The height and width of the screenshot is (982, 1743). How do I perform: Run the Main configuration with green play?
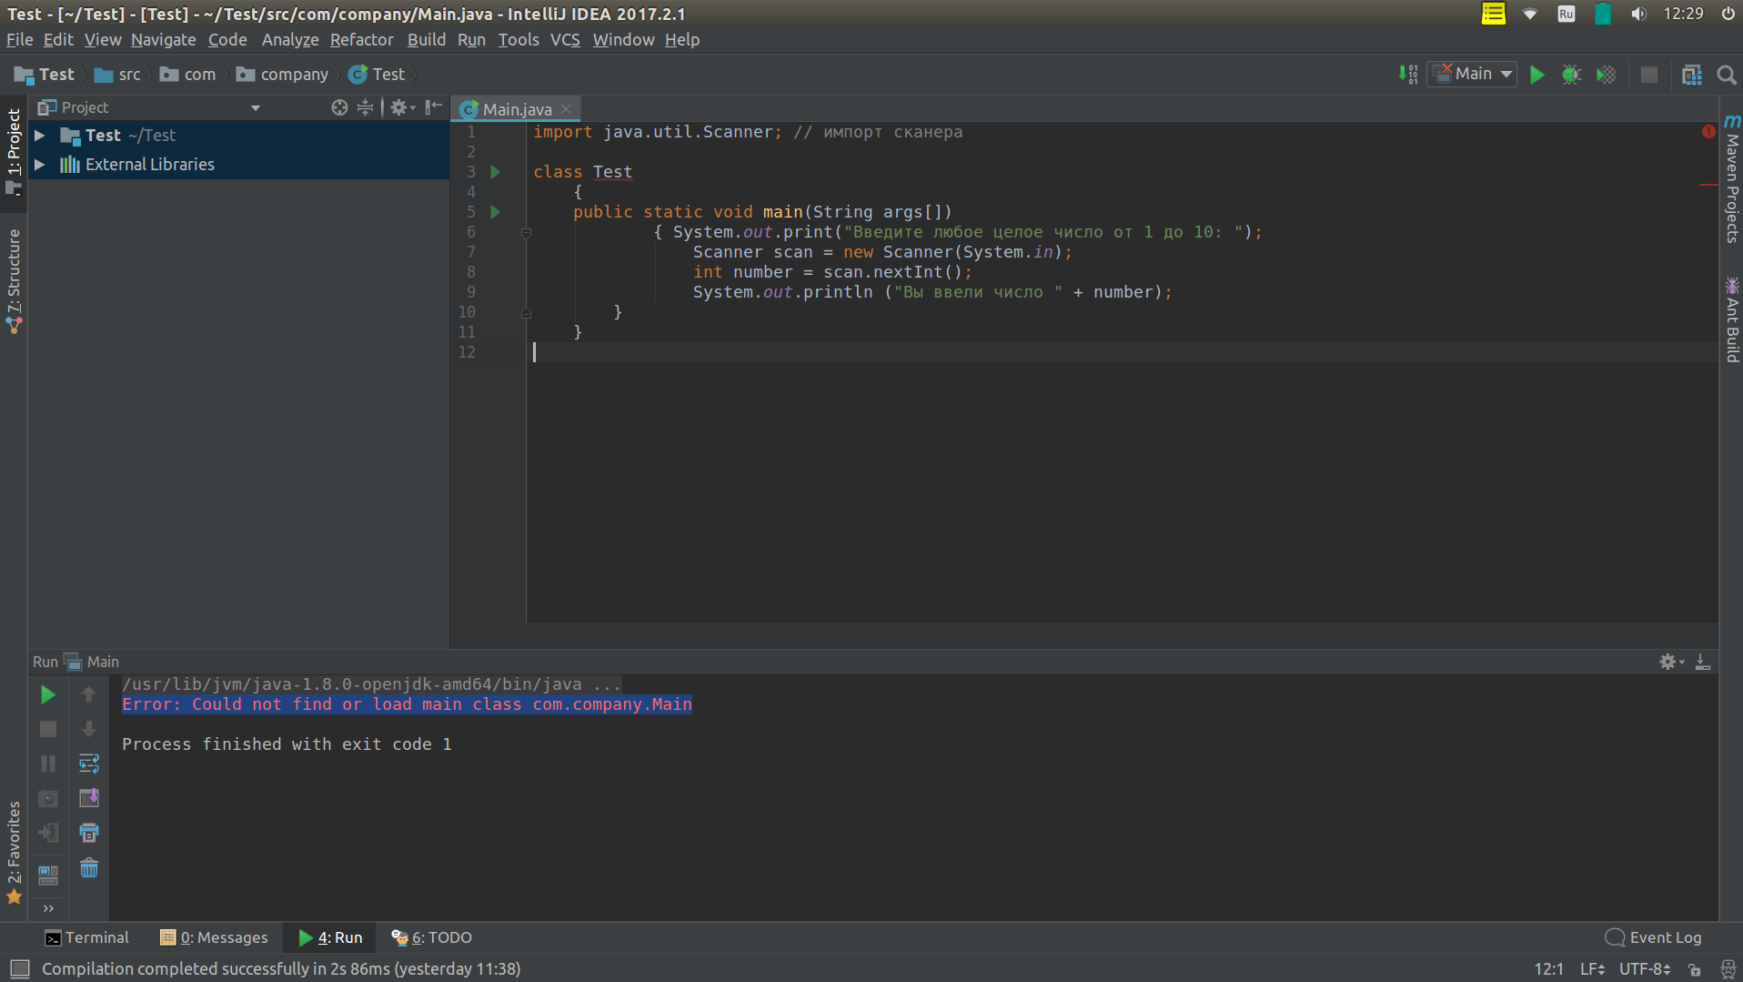coord(1536,75)
